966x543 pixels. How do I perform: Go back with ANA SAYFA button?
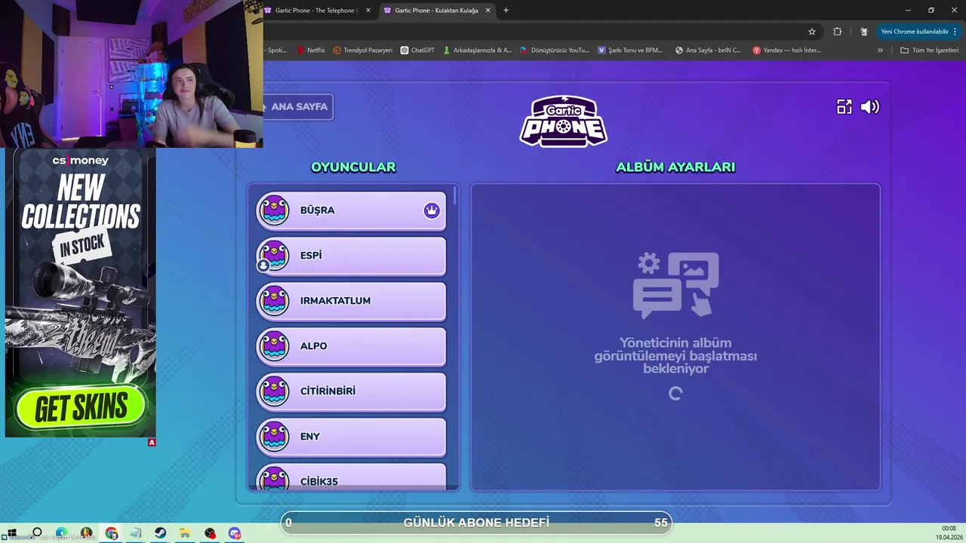click(x=298, y=106)
